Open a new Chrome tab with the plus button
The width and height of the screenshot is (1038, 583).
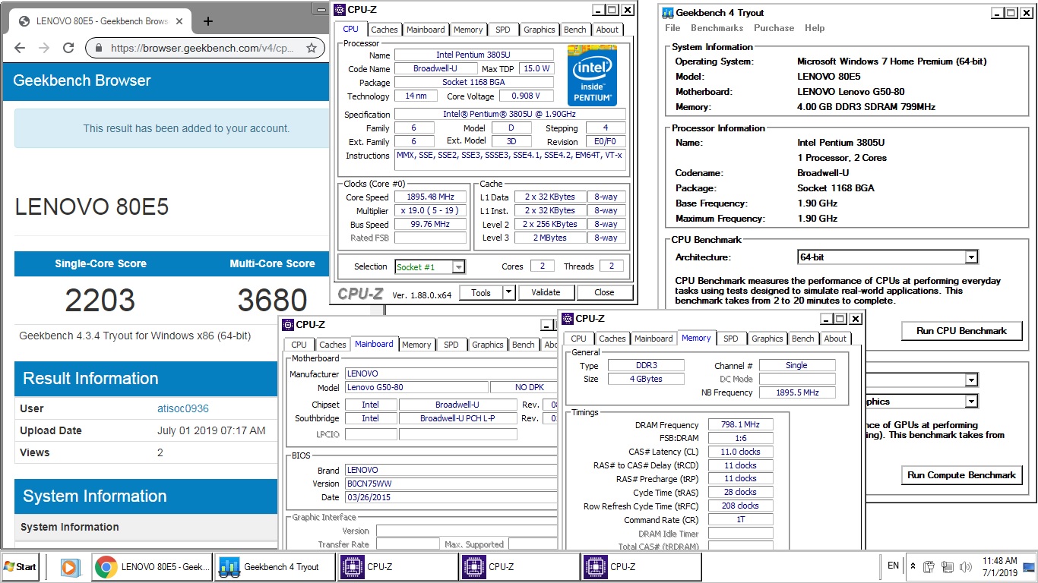click(208, 21)
